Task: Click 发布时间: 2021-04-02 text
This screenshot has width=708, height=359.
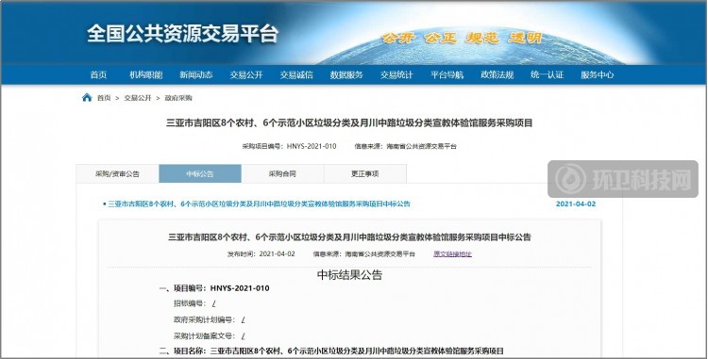Action: click(x=261, y=254)
